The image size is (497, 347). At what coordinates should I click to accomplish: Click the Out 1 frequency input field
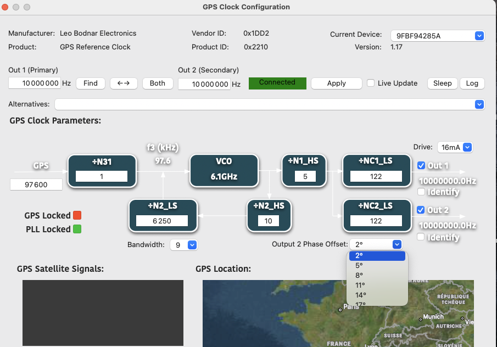pyautogui.click(x=34, y=83)
